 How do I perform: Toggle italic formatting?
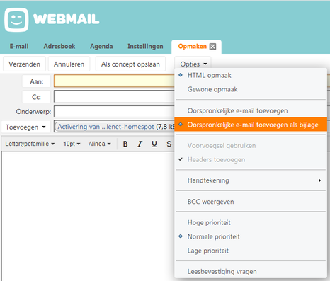pos(140,144)
